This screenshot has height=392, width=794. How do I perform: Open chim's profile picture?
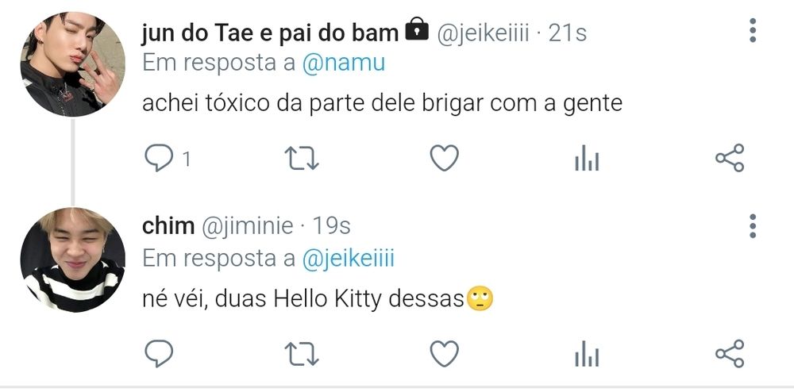72,259
